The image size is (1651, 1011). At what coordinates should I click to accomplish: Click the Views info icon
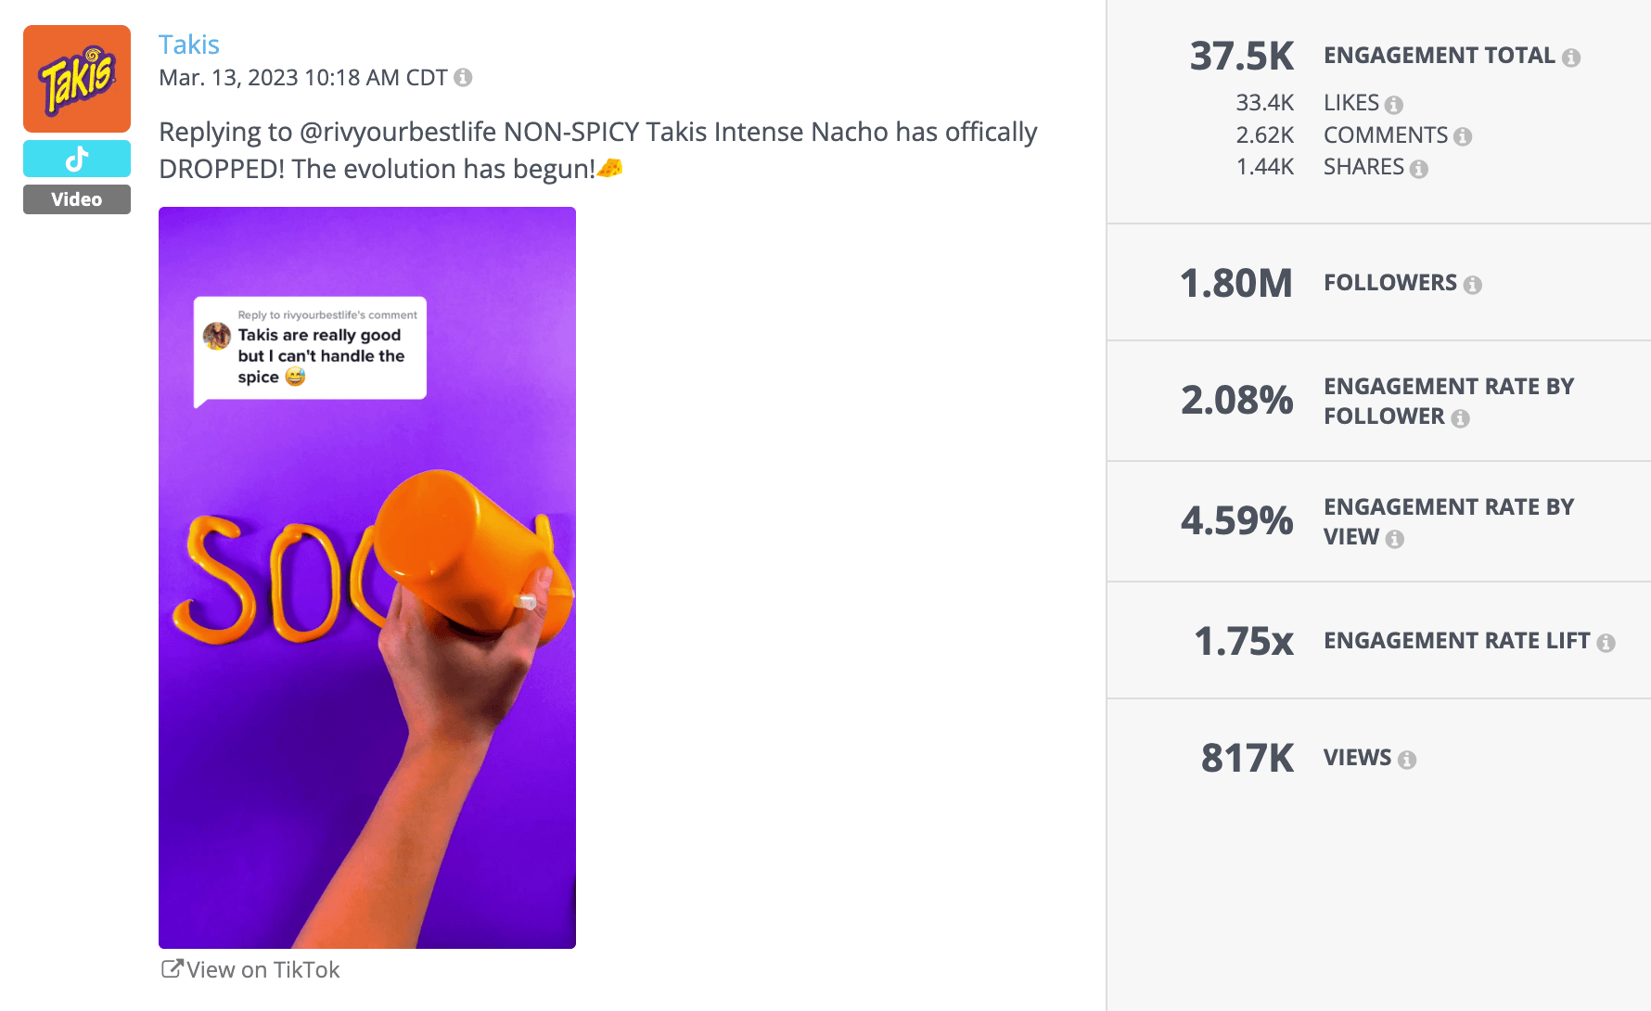pyautogui.click(x=1406, y=758)
